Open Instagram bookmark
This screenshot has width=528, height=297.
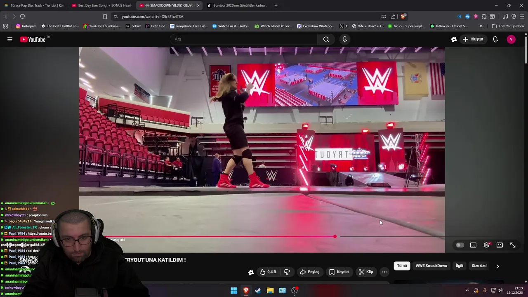26,26
